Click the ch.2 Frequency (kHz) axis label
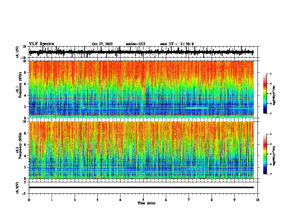Viewport: 290px width, 224px height. point(19,146)
